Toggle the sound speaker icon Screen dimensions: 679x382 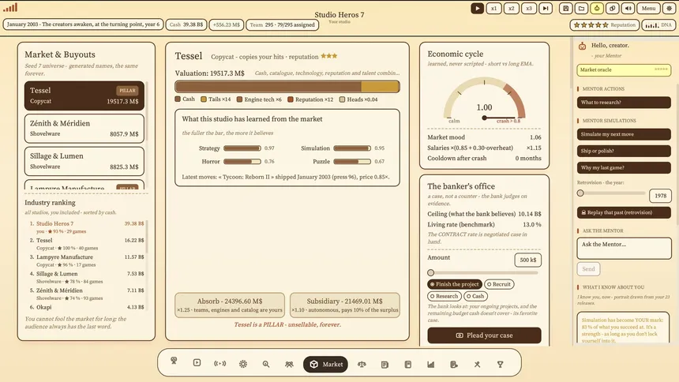628,8
